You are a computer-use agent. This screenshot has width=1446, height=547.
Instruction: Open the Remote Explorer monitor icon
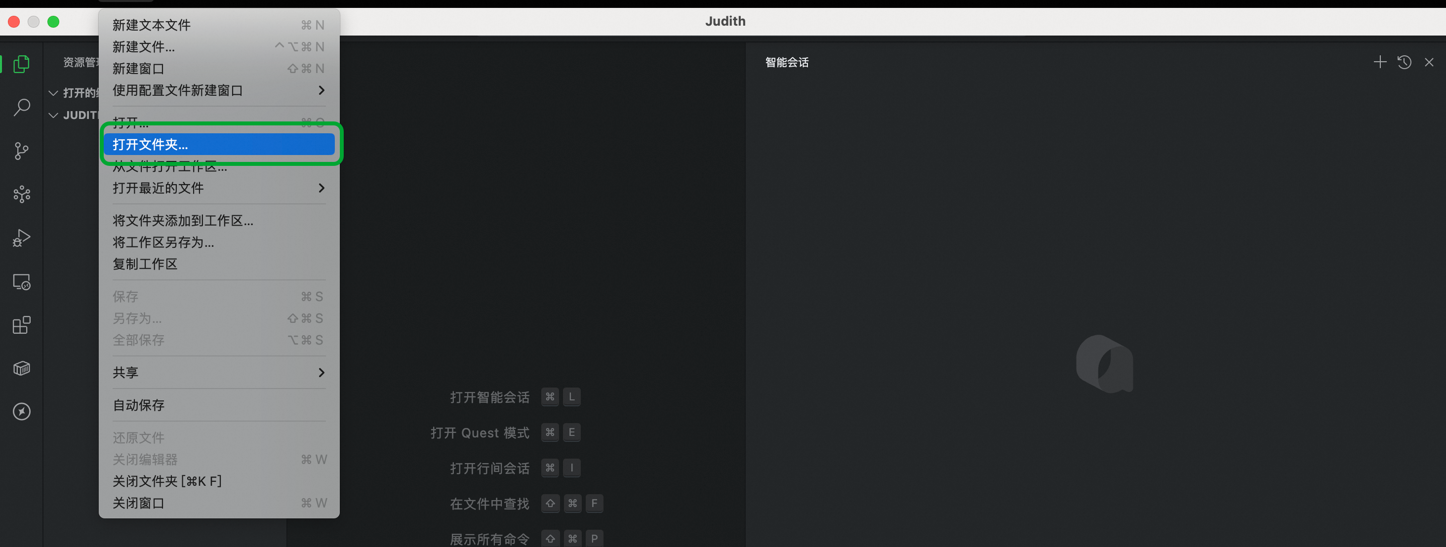pyautogui.click(x=21, y=281)
